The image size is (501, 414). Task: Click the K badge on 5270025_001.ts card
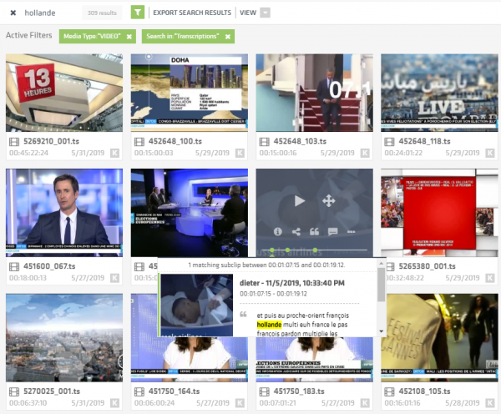[x=114, y=403]
